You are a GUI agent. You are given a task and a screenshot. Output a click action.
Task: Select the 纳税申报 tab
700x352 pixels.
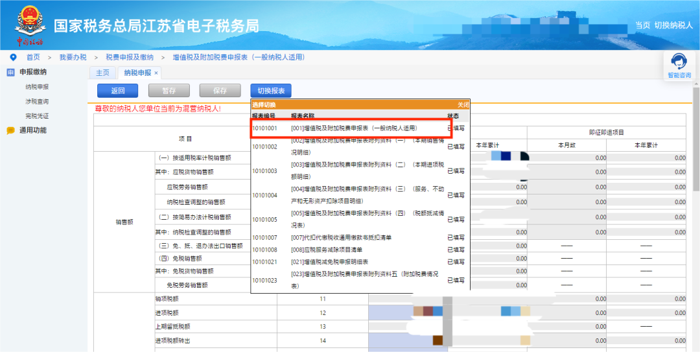pyautogui.click(x=137, y=73)
